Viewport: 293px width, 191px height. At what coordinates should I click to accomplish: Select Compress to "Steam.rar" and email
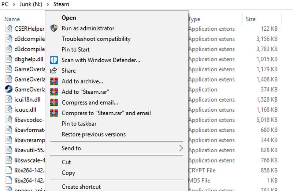click(x=116, y=113)
